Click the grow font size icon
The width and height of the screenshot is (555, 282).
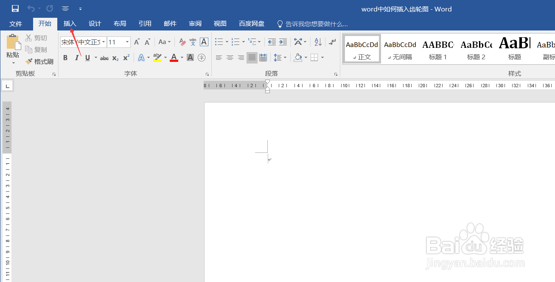pyautogui.click(x=137, y=42)
